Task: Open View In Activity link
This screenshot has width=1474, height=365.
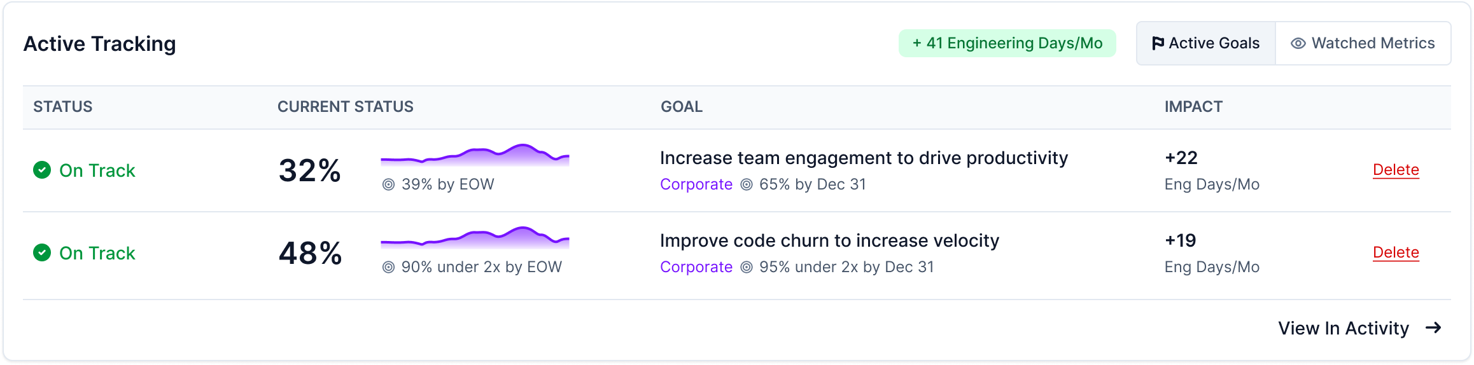Action: [x=1360, y=328]
